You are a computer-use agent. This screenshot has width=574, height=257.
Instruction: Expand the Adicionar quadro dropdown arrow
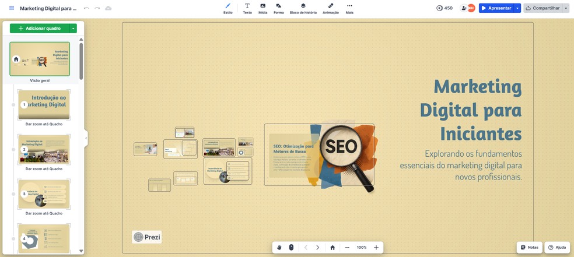pyautogui.click(x=73, y=28)
